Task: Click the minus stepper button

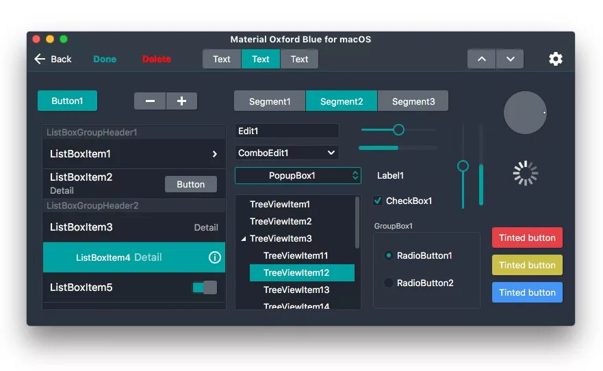Action: coord(150,101)
